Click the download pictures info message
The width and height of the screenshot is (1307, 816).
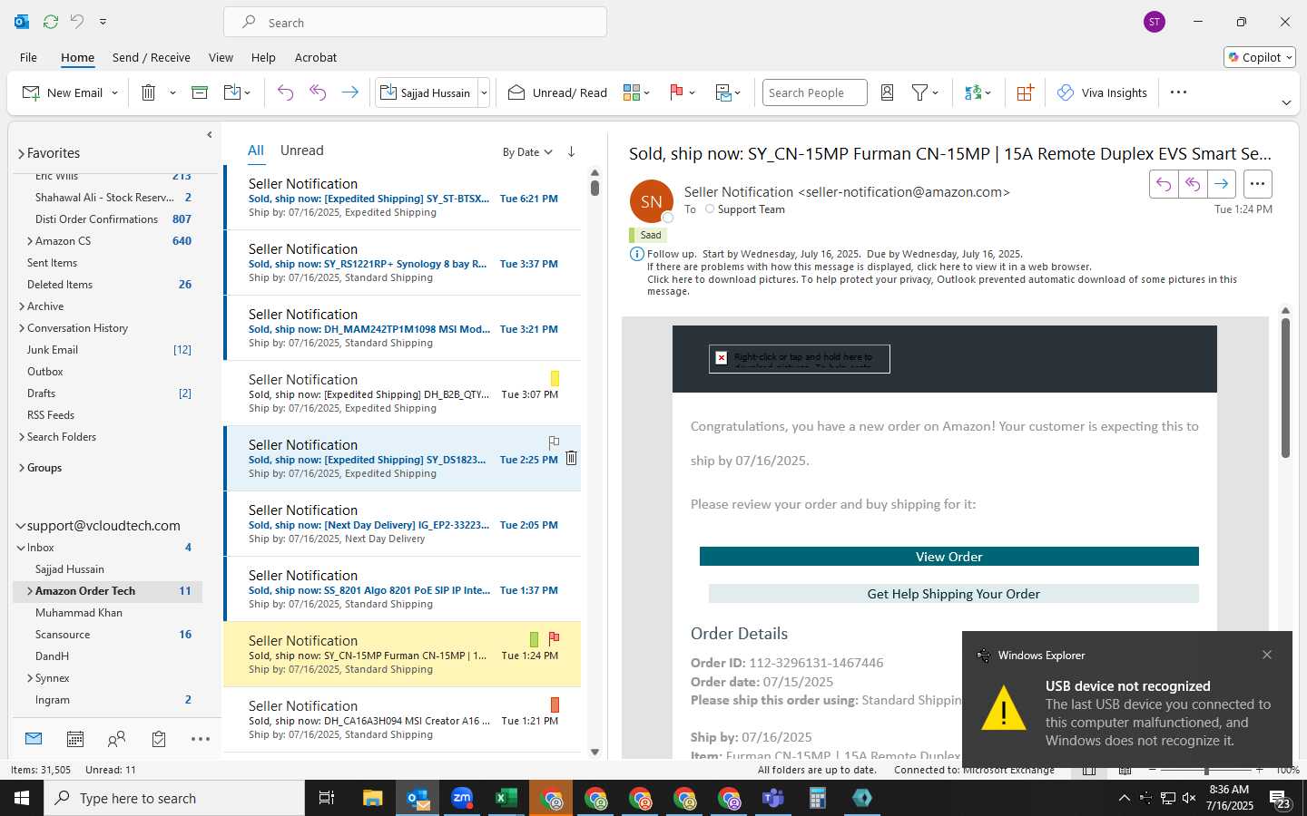[941, 285]
